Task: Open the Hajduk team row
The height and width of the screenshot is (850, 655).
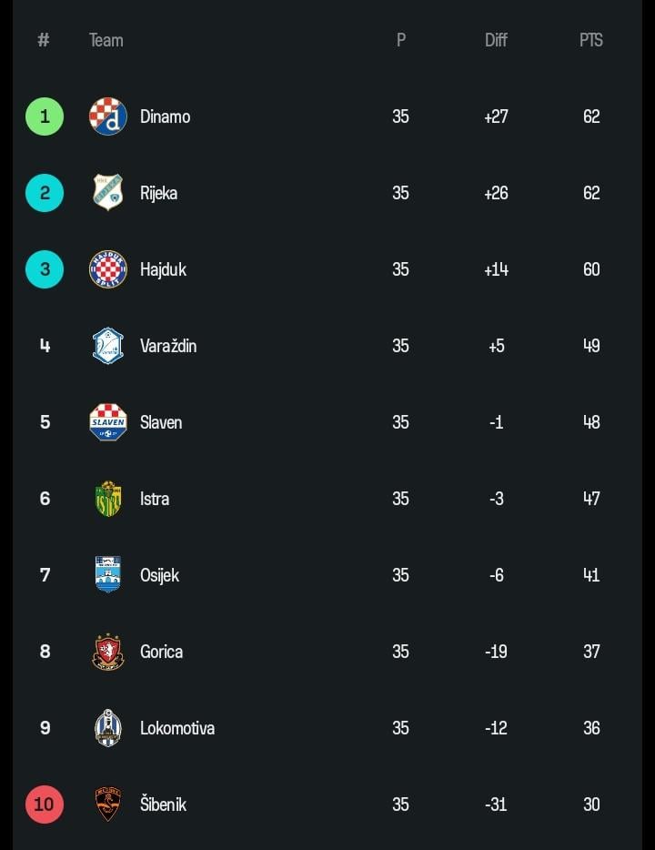Action: click(163, 269)
